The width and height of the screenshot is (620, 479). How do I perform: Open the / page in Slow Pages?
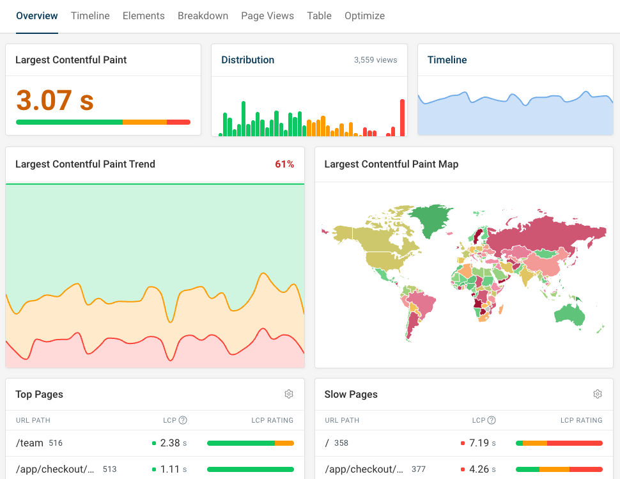pyautogui.click(x=464, y=443)
